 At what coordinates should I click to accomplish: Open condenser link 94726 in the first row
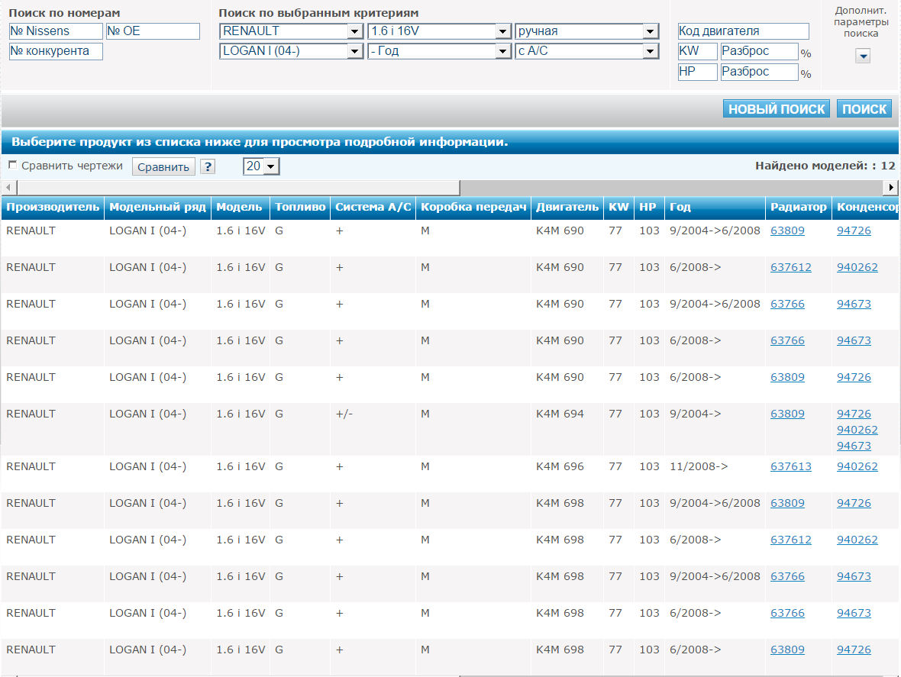point(854,231)
